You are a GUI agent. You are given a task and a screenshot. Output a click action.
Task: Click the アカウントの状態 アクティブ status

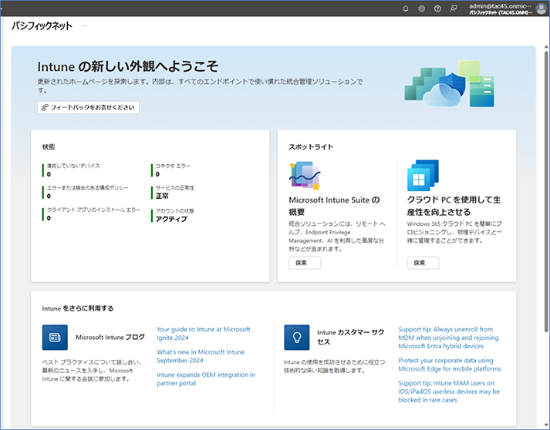pos(174,215)
